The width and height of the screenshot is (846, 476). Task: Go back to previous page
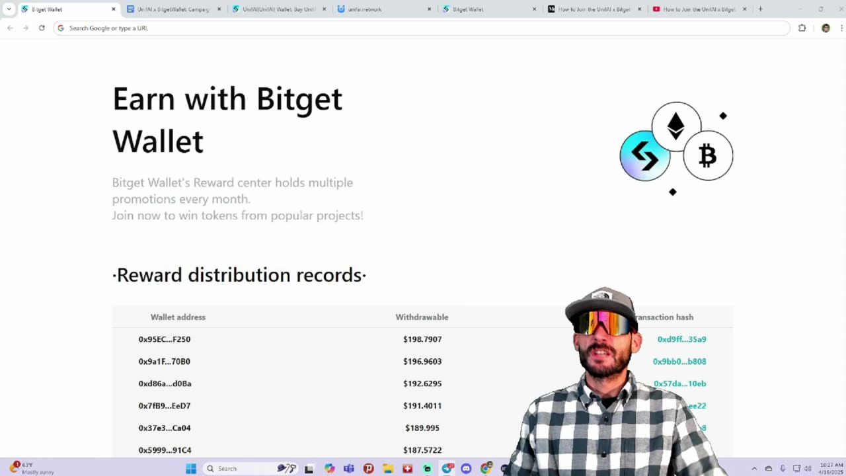(10, 28)
